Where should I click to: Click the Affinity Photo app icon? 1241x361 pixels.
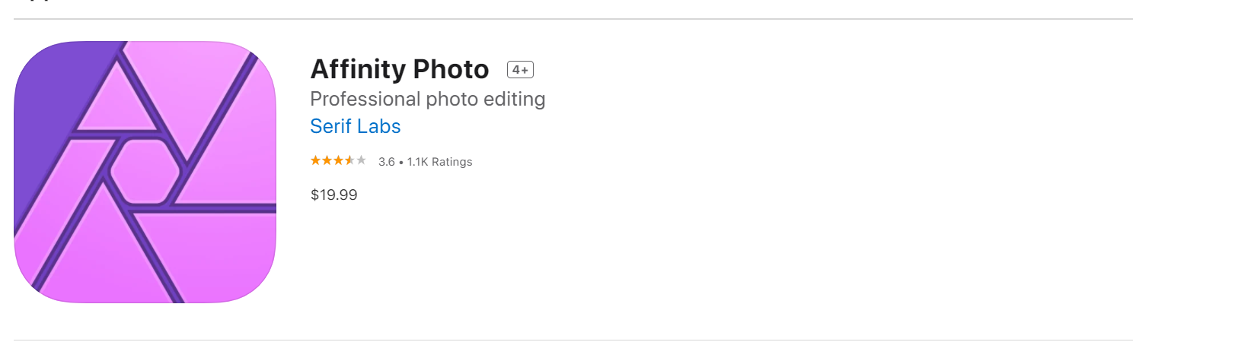click(145, 172)
